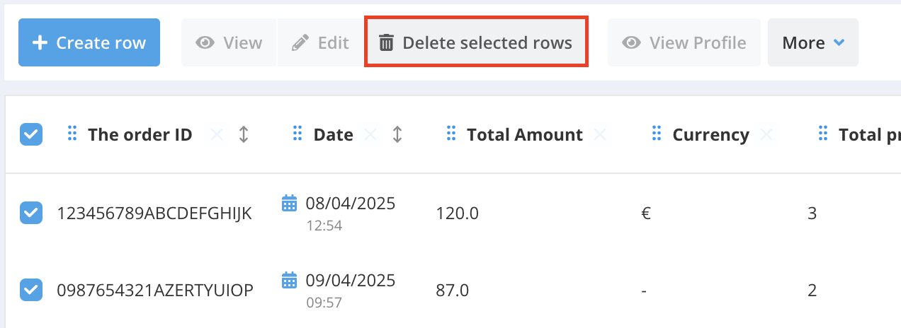Click the total products value 2

click(812, 290)
